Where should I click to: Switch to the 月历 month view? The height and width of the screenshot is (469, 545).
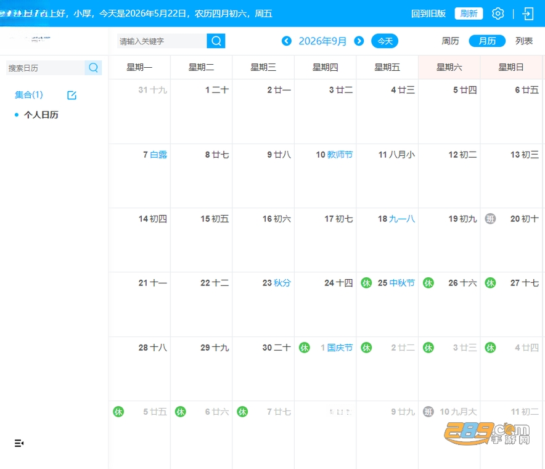[487, 41]
